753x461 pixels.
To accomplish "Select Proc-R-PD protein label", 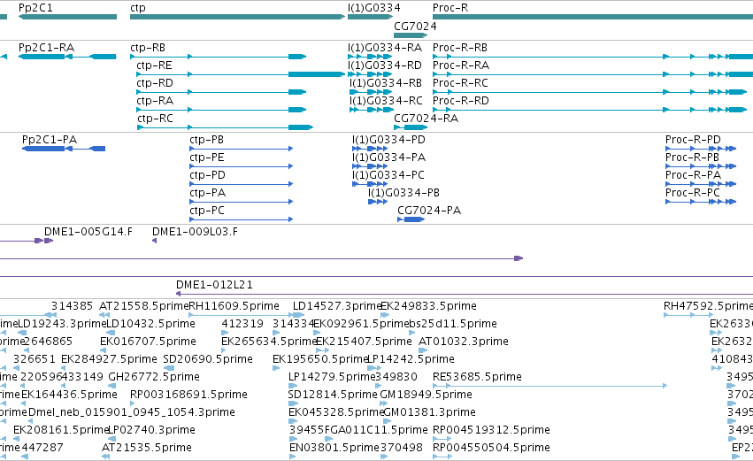I will (693, 140).
